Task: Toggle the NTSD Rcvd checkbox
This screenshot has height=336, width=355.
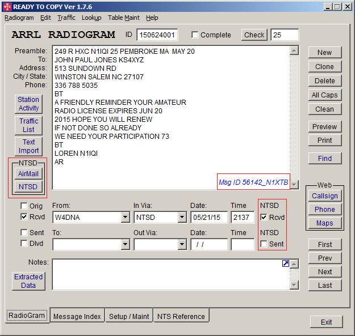Action: pyautogui.click(x=264, y=217)
